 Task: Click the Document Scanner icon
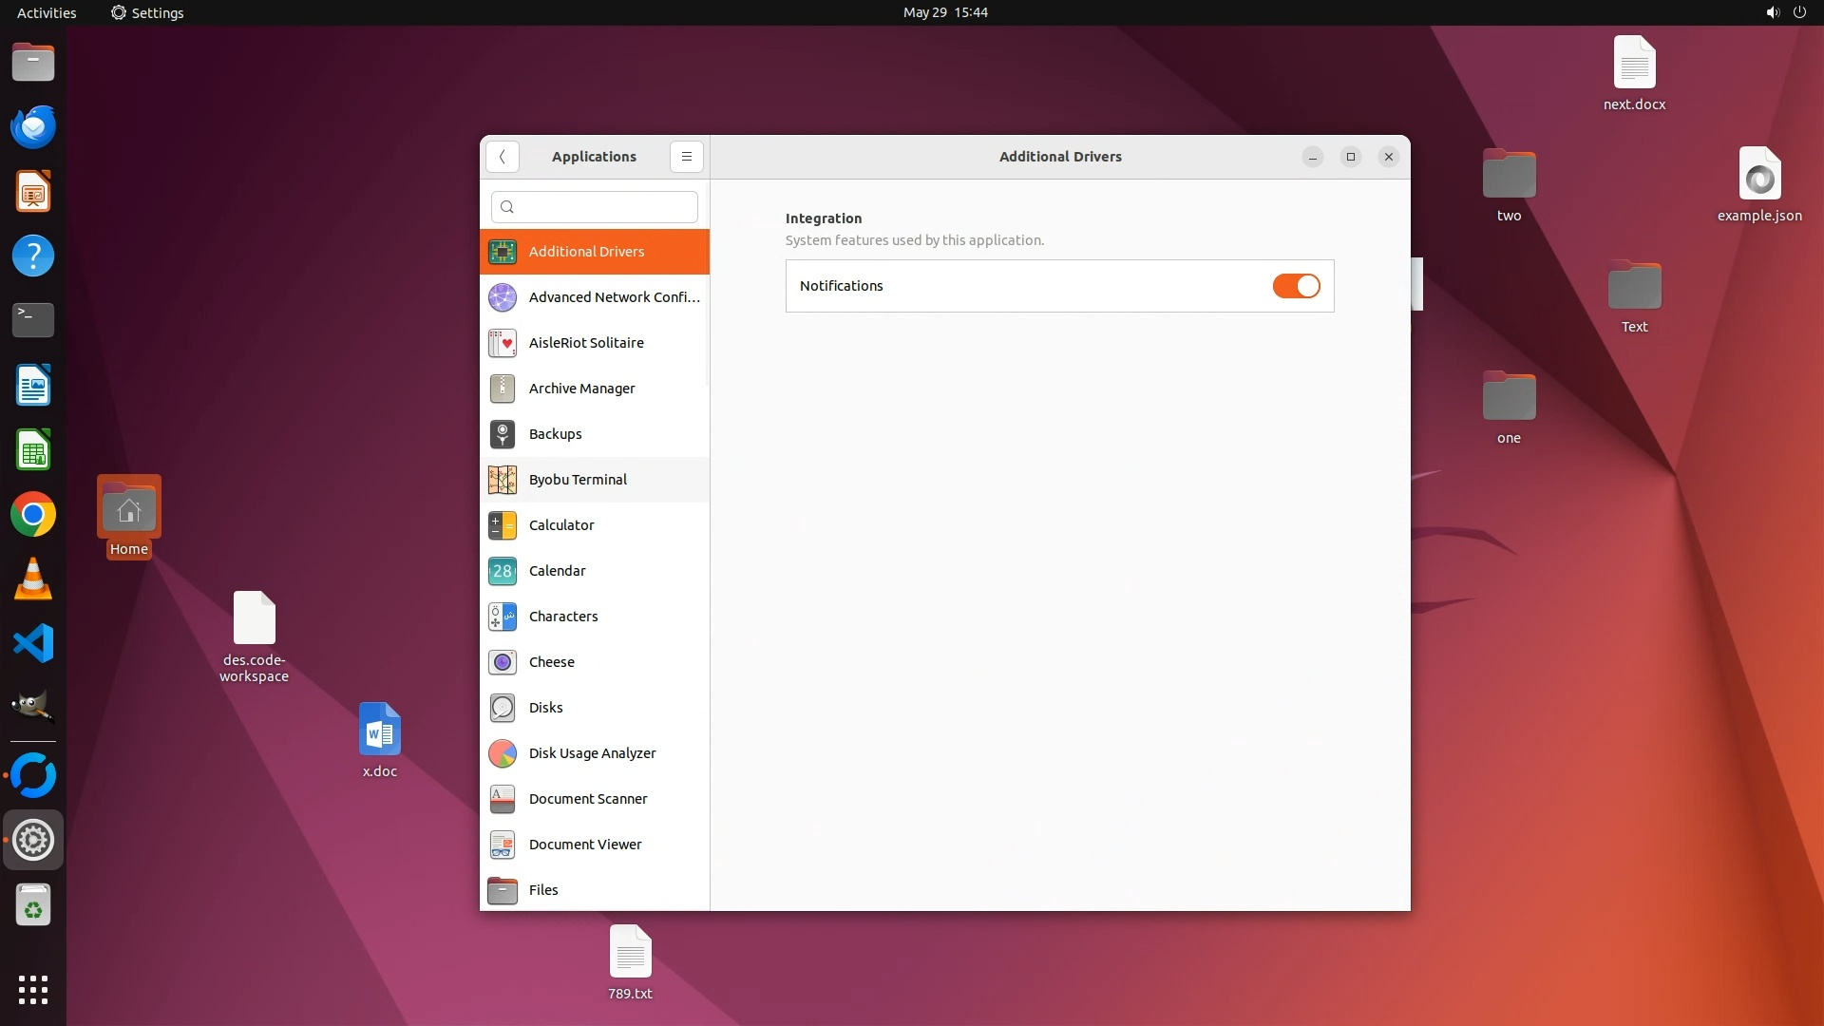tap(502, 799)
